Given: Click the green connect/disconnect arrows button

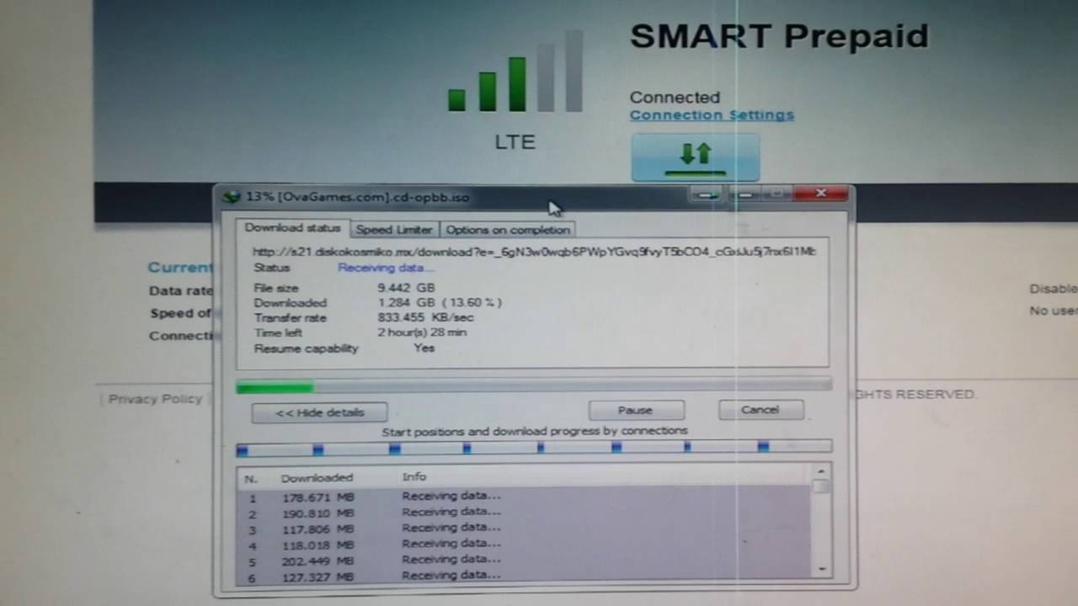Looking at the screenshot, I should tap(696, 157).
